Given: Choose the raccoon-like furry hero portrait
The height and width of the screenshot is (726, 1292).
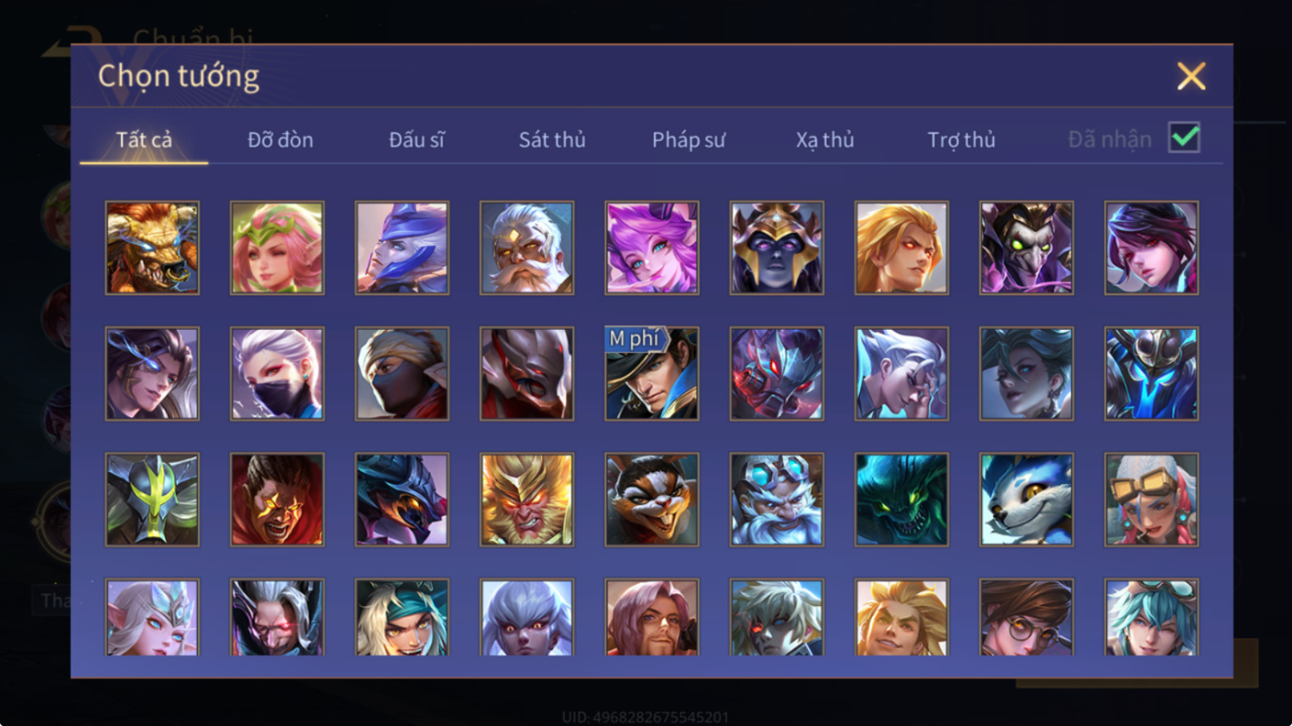Looking at the screenshot, I should click(652, 500).
